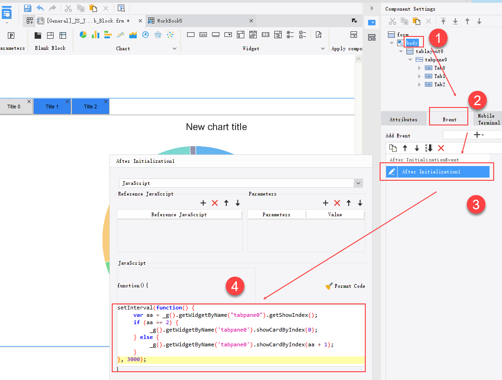Collapse the body node in the component tree
Image resolution: width=502 pixels, height=380 pixels.
point(392,43)
